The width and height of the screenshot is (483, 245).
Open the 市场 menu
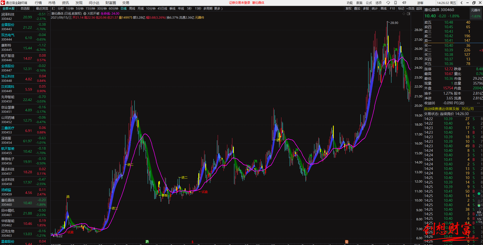[52, 3]
